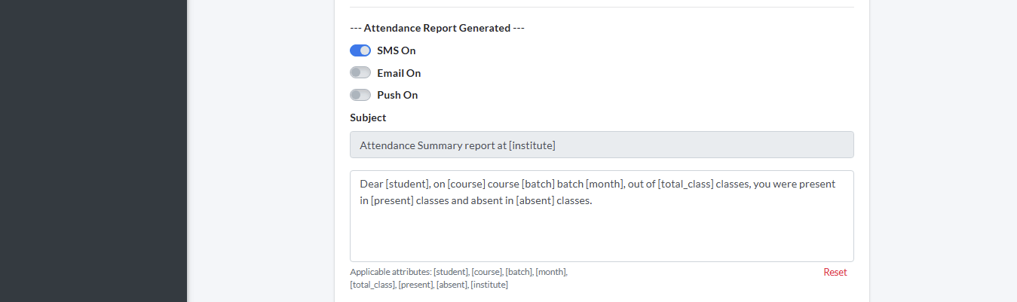The height and width of the screenshot is (302, 1017).
Task: Click [institute] in the subject field
Action: [x=532, y=145]
